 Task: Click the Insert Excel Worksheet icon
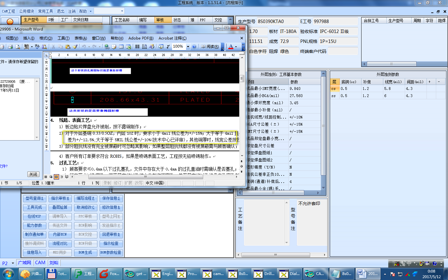tap(128, 47)
